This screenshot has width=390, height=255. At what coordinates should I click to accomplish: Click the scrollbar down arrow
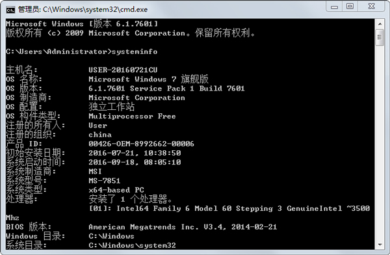tap(380, 245)
